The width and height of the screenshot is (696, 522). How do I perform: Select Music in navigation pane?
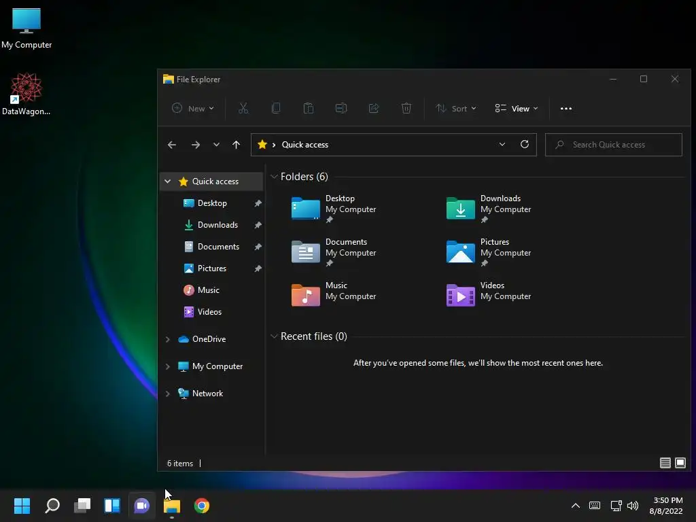(x=208, y=290)
